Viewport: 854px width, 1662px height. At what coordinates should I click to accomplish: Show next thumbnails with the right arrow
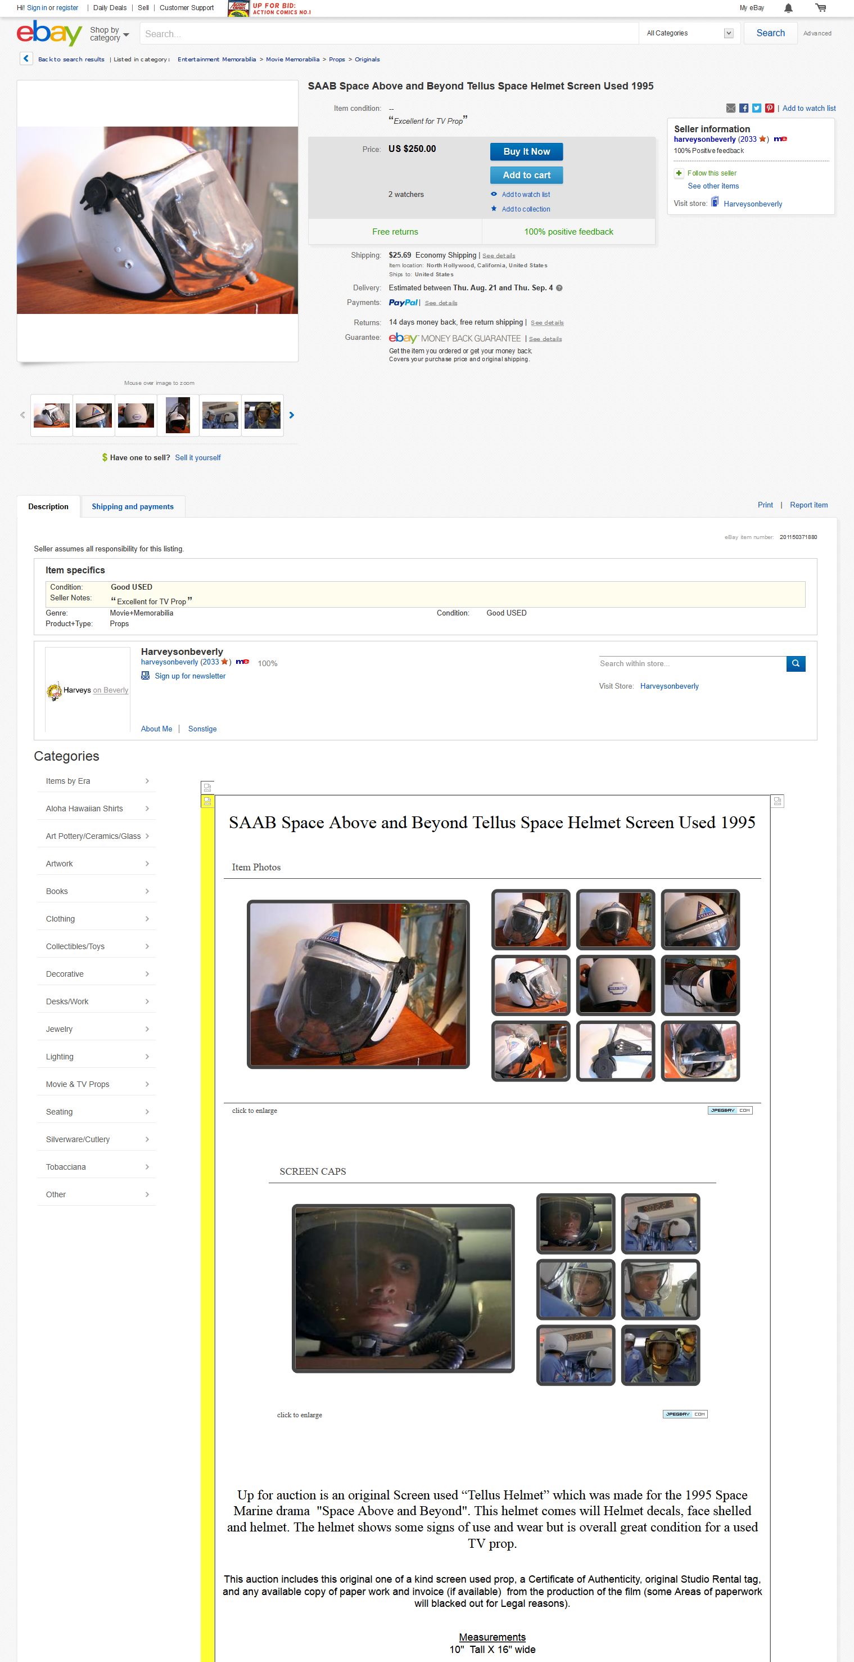click(x=291, y=415)
